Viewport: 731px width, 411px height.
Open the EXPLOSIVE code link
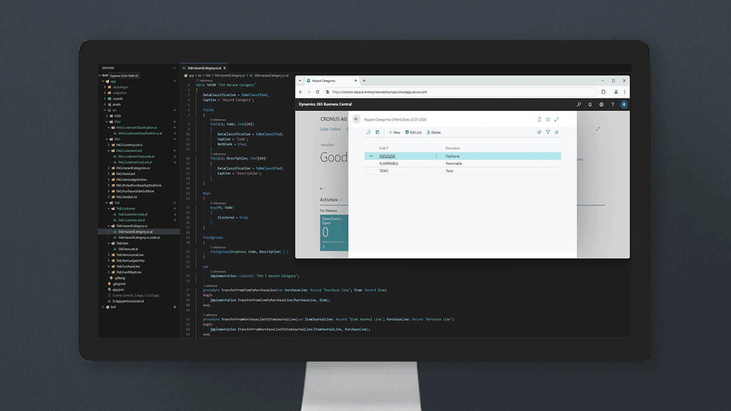click(x=387, y=156)
